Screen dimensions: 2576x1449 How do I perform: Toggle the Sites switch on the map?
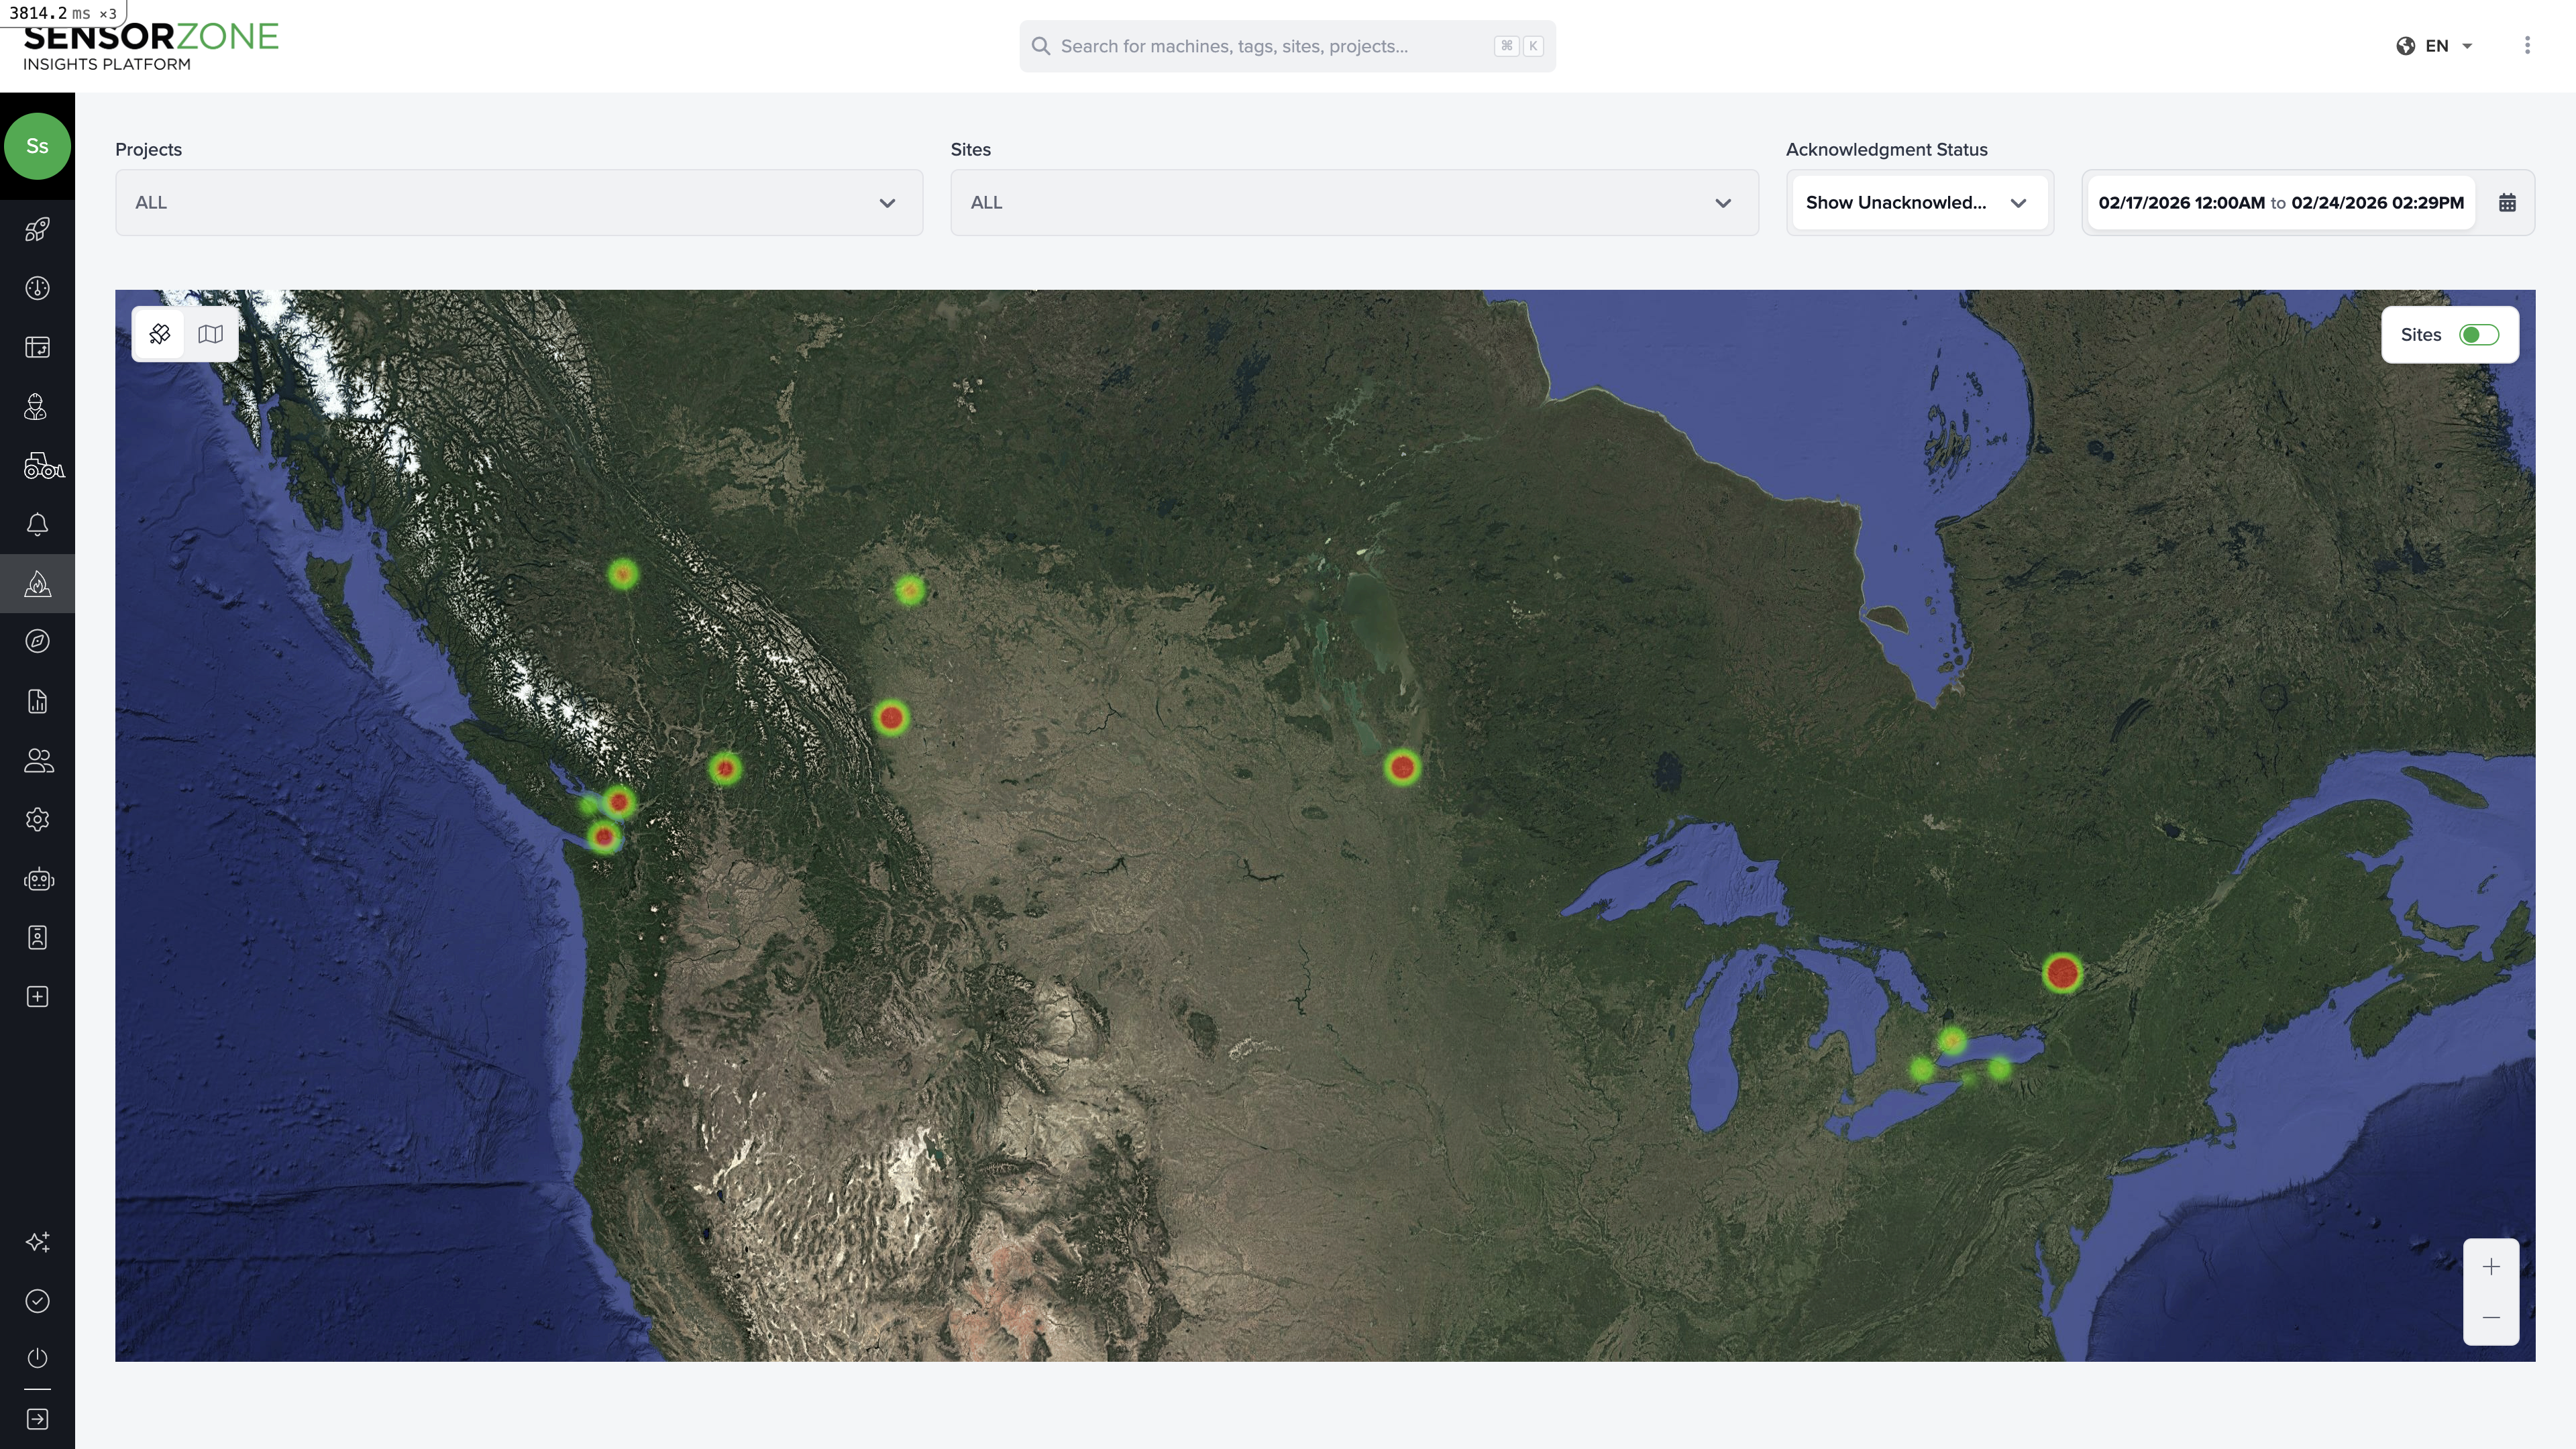pos(2479,334)
